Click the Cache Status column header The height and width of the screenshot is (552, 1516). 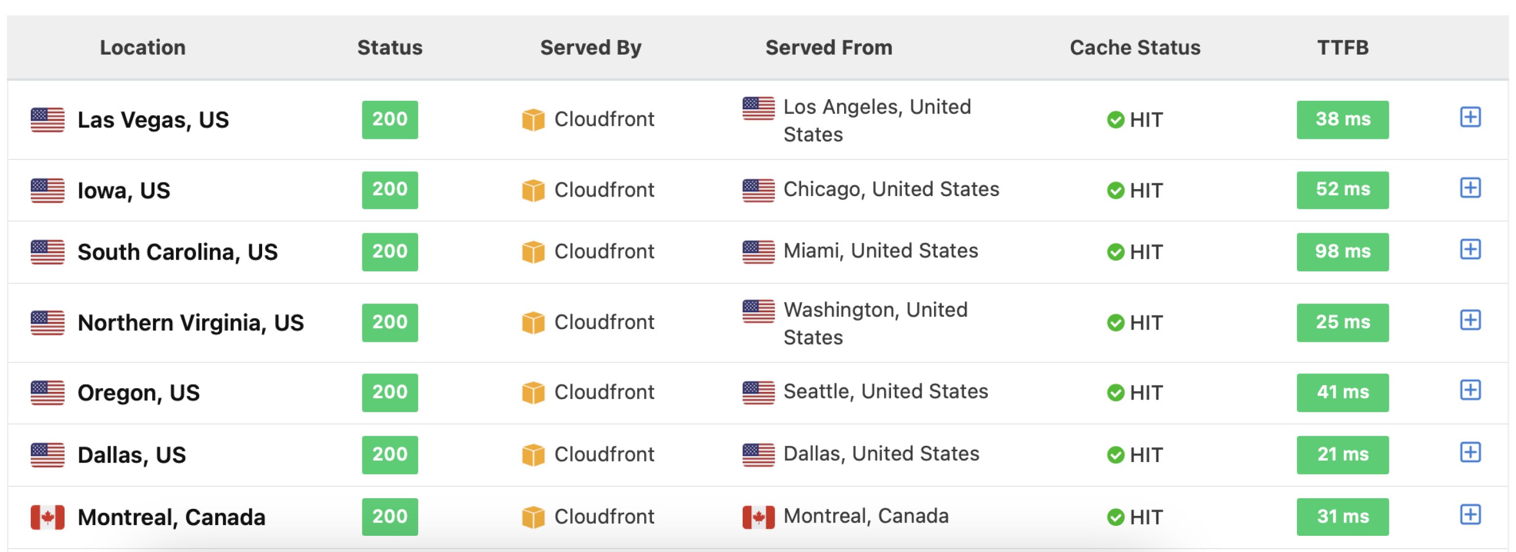1135,47
